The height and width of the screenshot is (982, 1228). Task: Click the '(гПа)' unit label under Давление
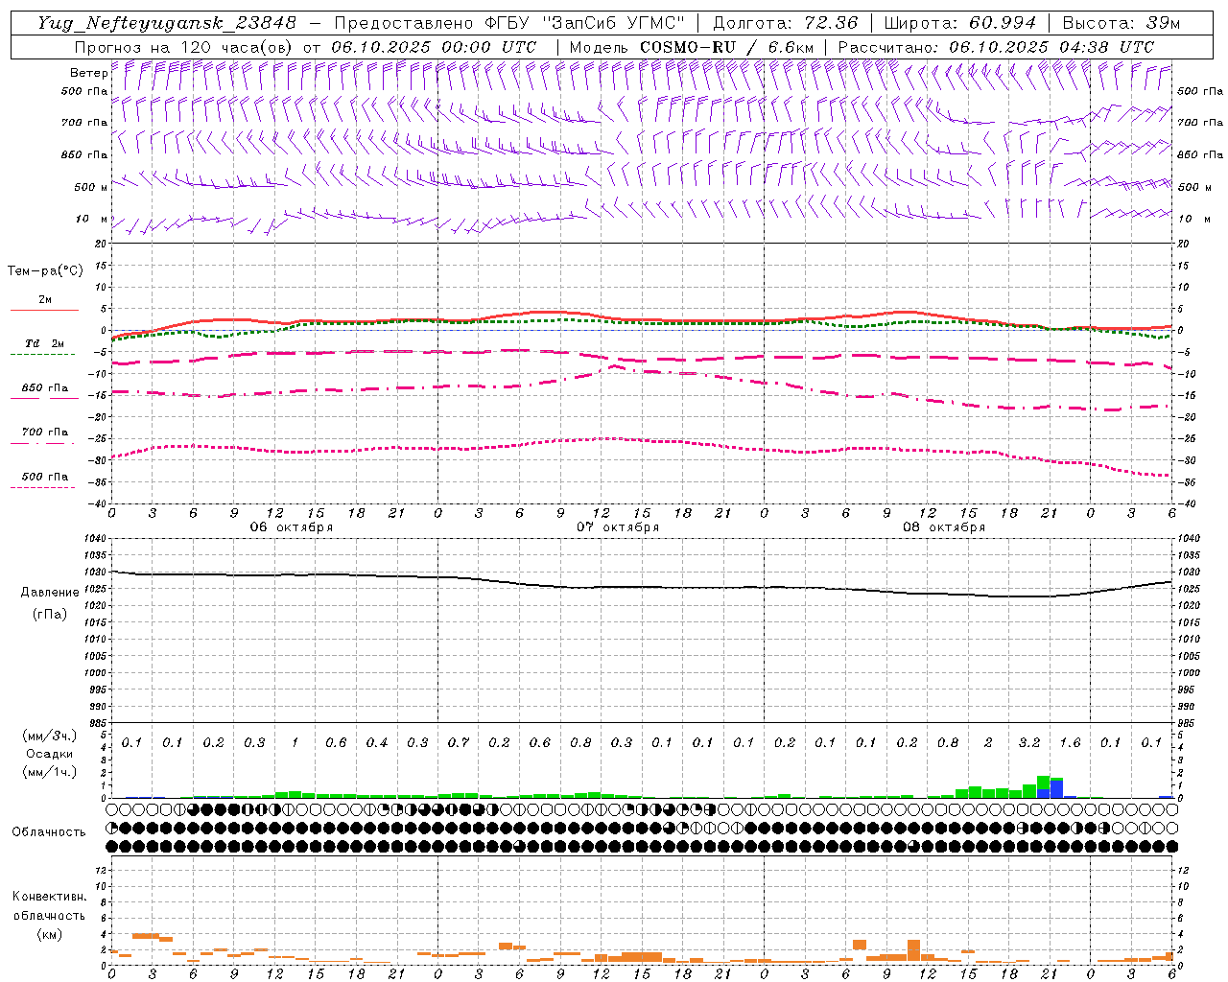click(x=50, y=615)
